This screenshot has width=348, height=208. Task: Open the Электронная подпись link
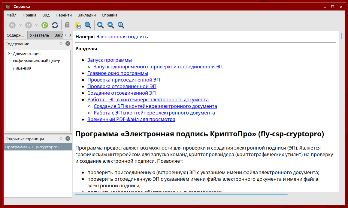(122, 37)
